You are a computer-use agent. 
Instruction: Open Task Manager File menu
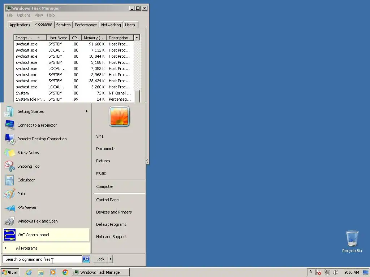point(10,15)
